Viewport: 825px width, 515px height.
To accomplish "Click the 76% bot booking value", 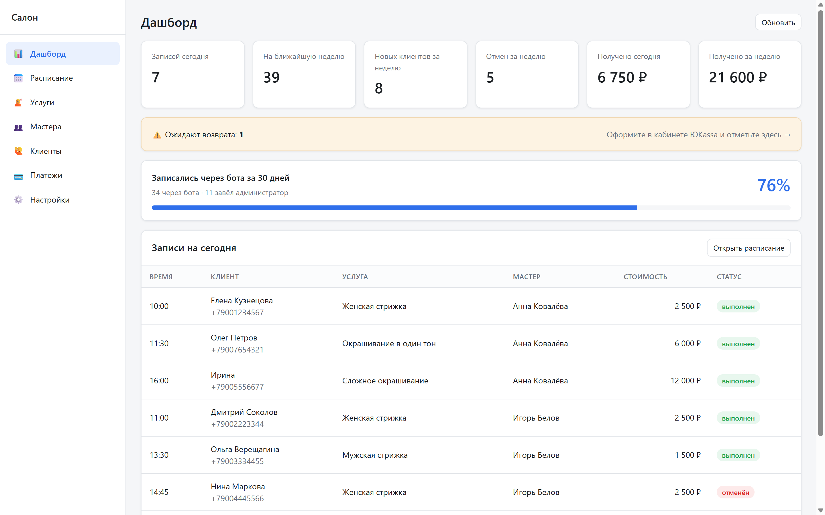I will (773, 185).
